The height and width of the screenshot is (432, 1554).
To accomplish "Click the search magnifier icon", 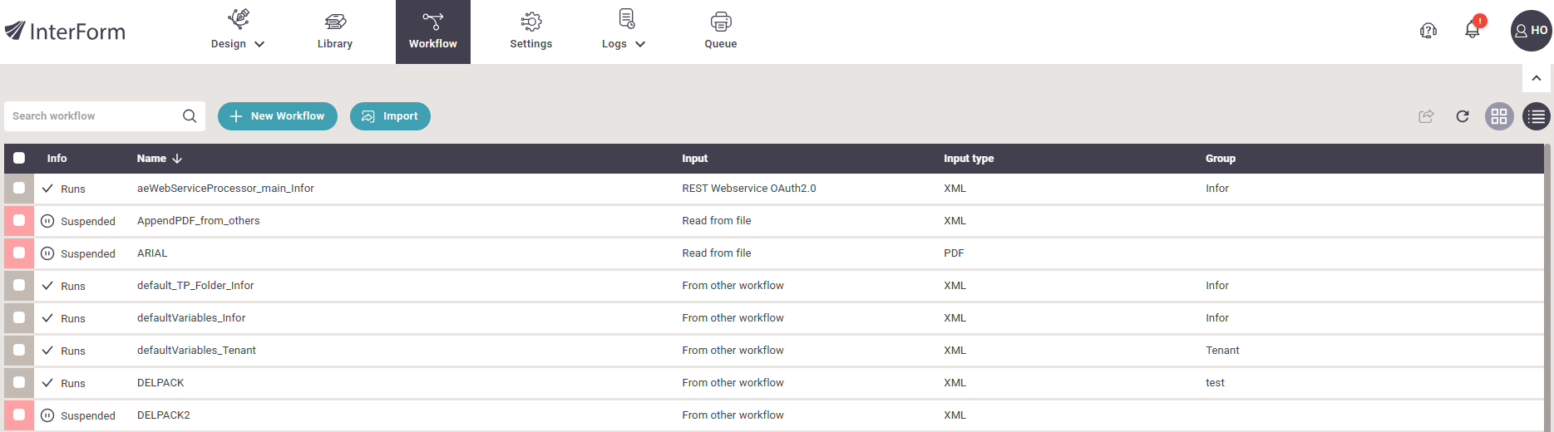I will pyautogui.click(x=190, y=116).
